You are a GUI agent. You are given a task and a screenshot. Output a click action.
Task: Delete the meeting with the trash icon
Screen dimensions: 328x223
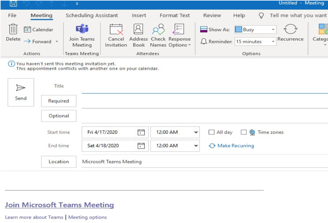click(13, 29)
